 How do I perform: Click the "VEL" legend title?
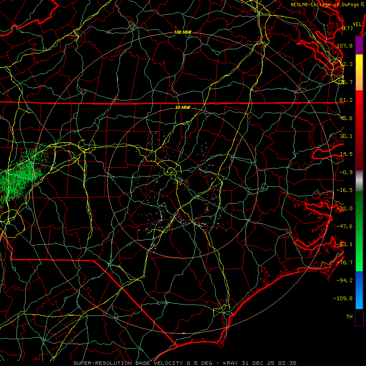(357, 24)
